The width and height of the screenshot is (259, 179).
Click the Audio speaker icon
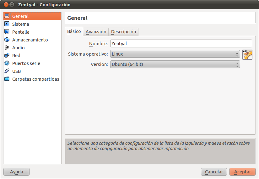[7, 47]
